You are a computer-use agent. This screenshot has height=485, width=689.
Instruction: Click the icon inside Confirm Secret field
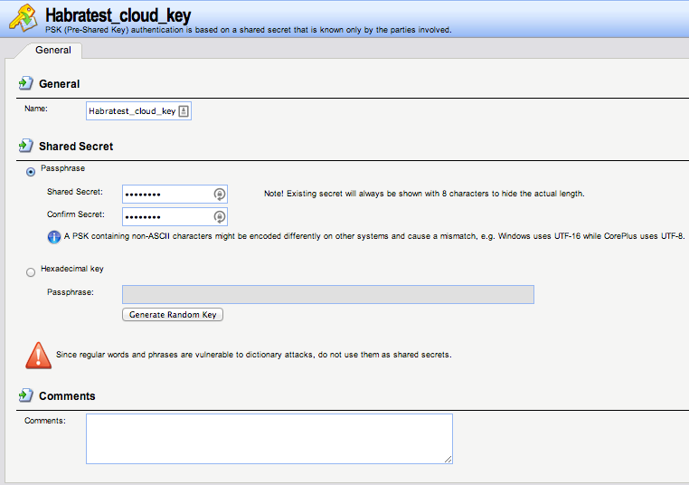[x=219, y=216]
